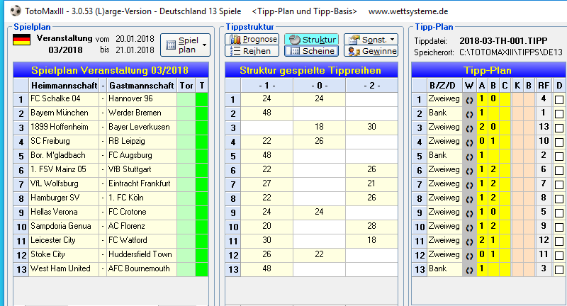Viewport: 567px width, 306px height.
Task: Select 'Werder Bremen' away team cell
Action: point(141,113)
